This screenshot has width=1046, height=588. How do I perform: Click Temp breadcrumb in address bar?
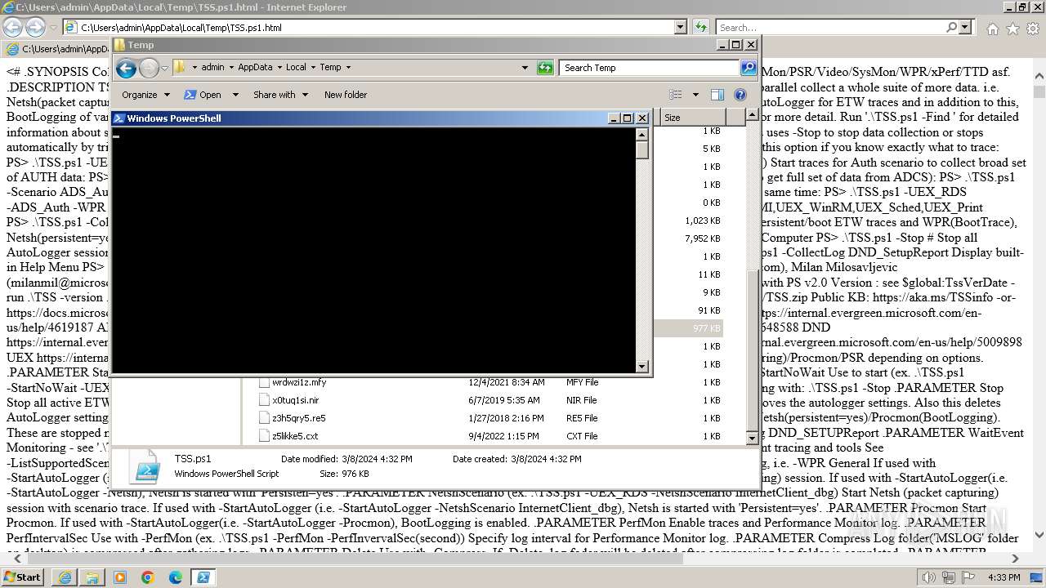330,68
